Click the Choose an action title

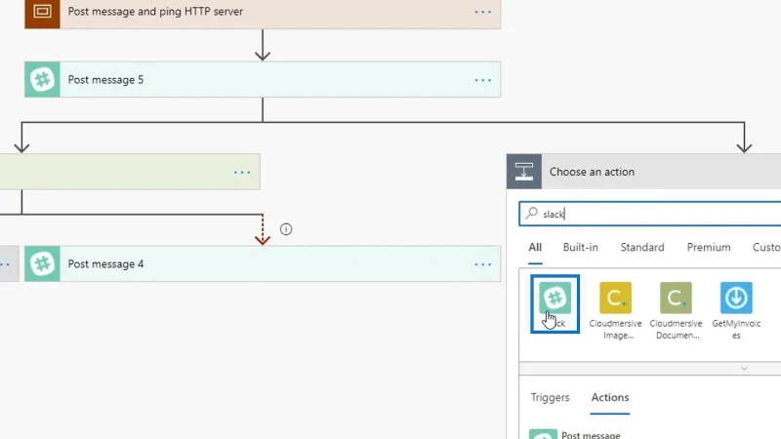click(x=592, y=172)
